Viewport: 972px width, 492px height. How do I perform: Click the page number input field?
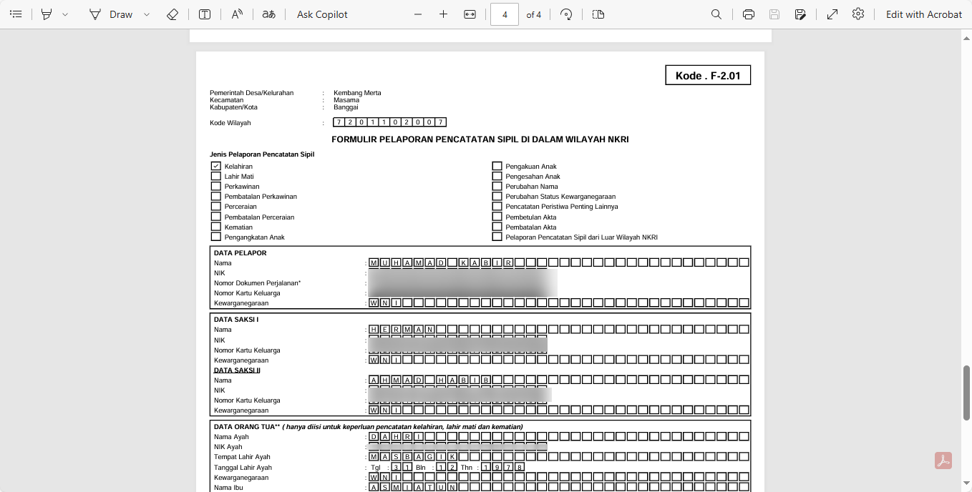505,14
